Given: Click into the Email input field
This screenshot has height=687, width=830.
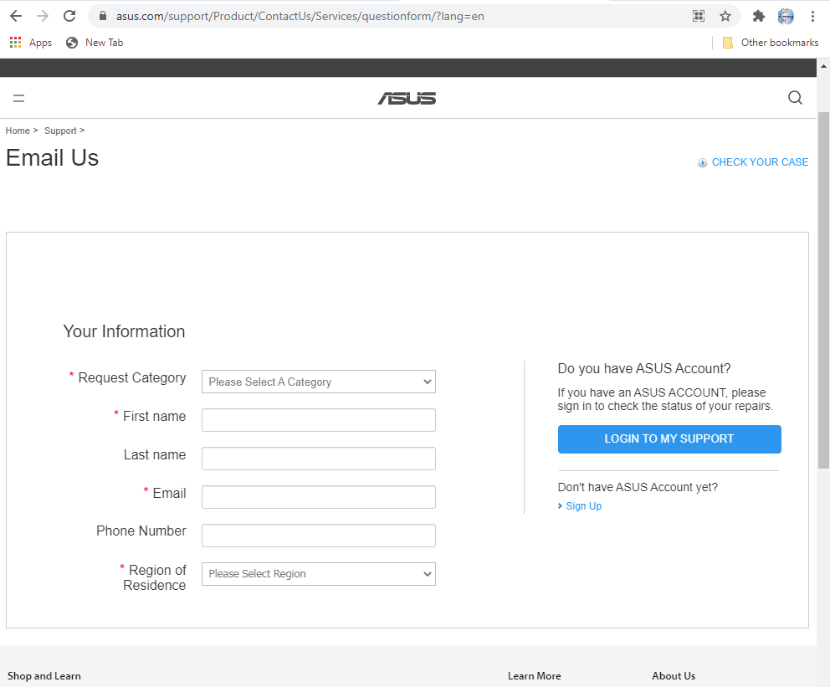Looking at the screenshot, I should [x=318, y=497].
